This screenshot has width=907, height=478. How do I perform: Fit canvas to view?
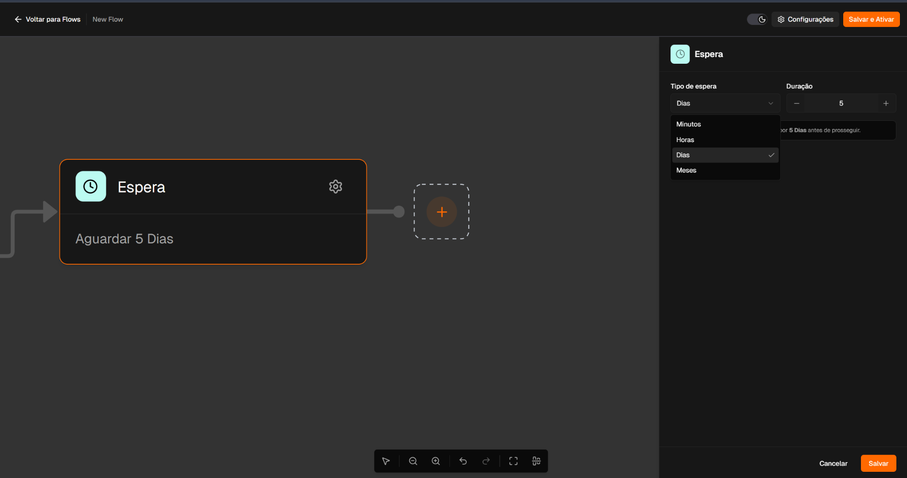(x=513, y=461)
